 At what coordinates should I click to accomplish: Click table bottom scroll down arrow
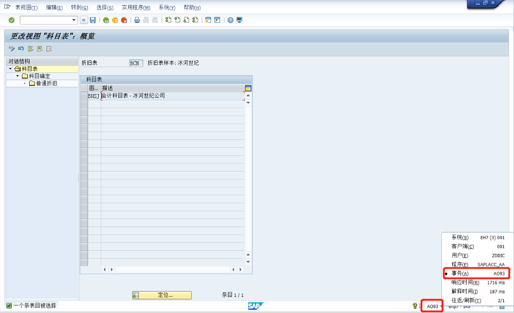coord(248,262)
